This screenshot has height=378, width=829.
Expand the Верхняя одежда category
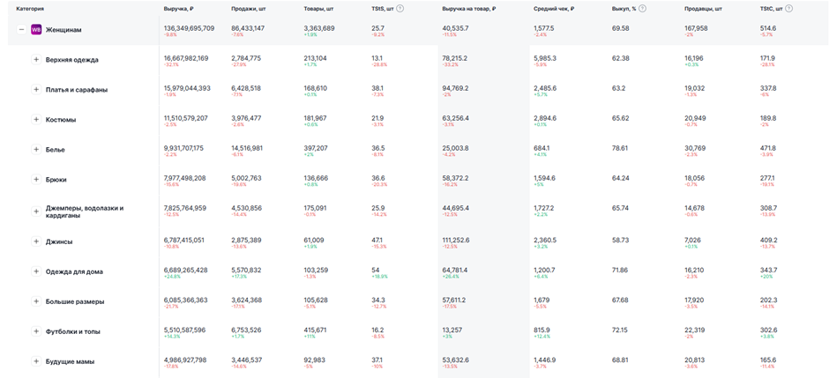pyautogui.click(x=36, y=60)
